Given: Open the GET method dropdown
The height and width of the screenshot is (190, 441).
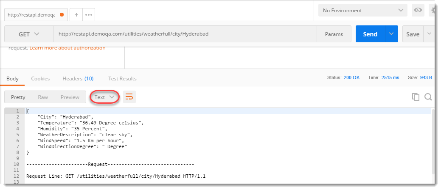Looking at the screenshot, I should [29, 34].
